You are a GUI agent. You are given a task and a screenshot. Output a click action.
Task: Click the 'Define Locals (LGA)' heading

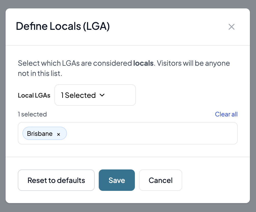pyautogui.click(x=63, y=26)
